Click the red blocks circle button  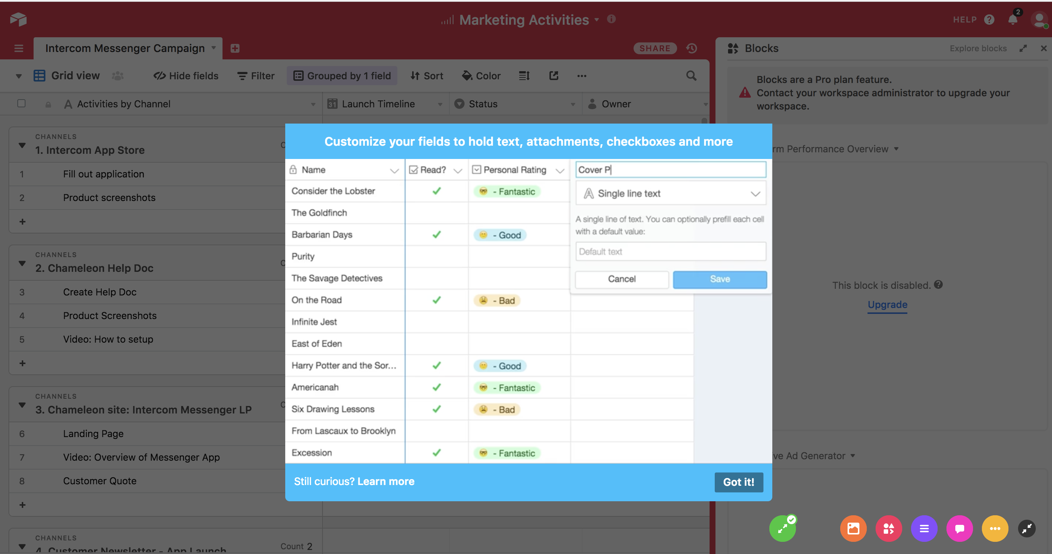pyautogui.click(x=889, y=529)
